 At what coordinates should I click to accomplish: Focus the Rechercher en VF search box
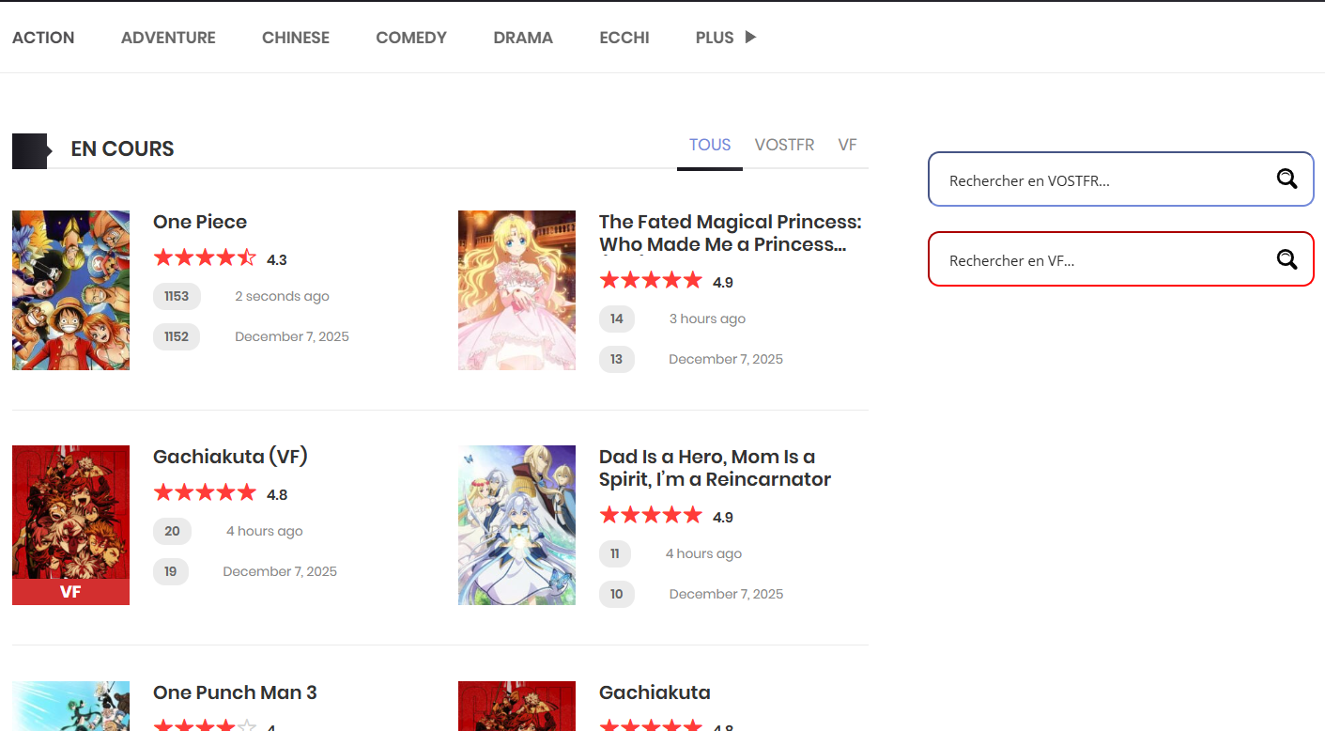coord(1099,260)
